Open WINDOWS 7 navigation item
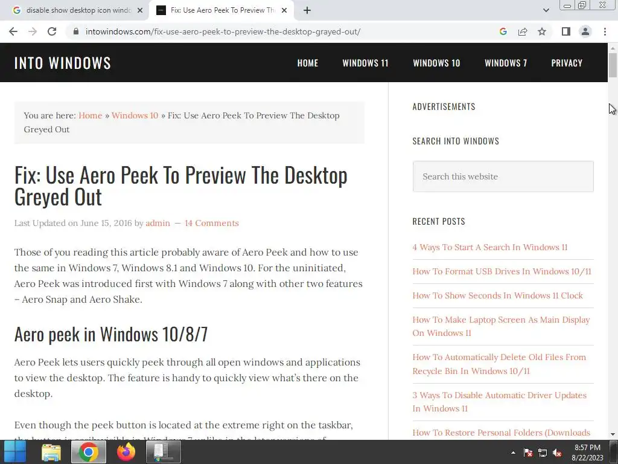Screen dimensions: 618x464 click(506, 63)
